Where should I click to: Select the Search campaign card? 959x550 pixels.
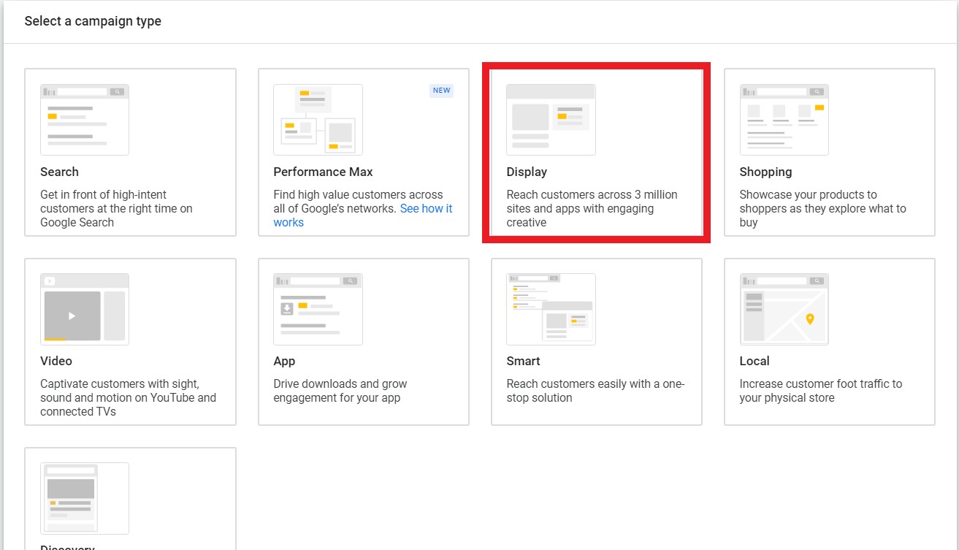tap(129, 152)
